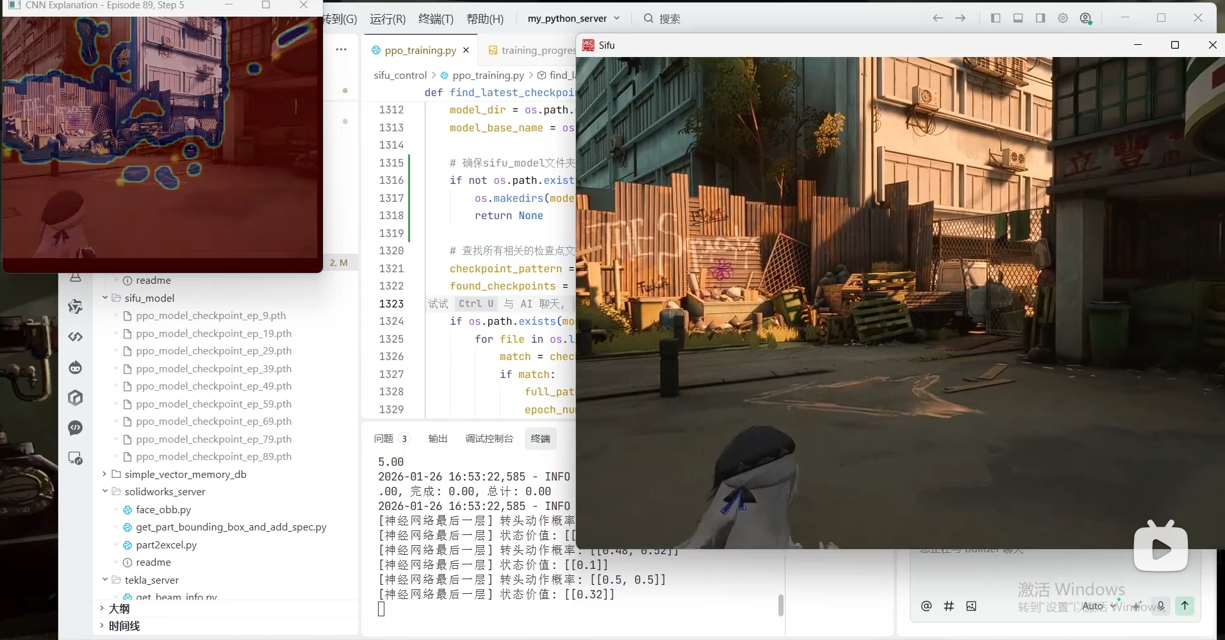Open the Auto model dropdown in chat
The height and width of the screenshot is (640, 1225).
point(1099,606)
